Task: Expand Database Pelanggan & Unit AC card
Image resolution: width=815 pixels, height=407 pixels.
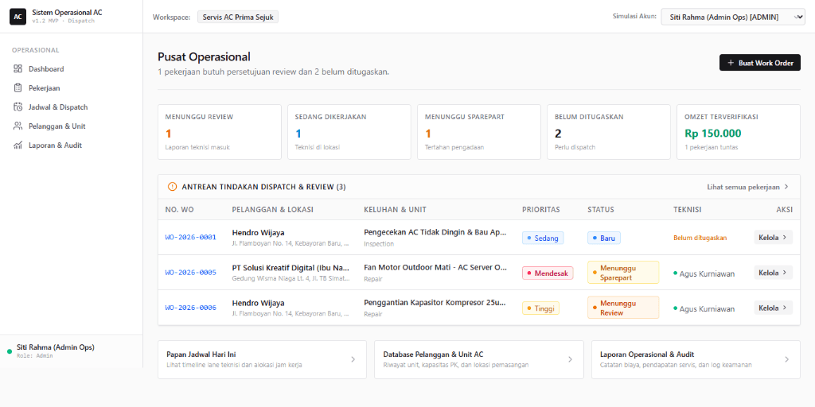Action: click(478, 359)
